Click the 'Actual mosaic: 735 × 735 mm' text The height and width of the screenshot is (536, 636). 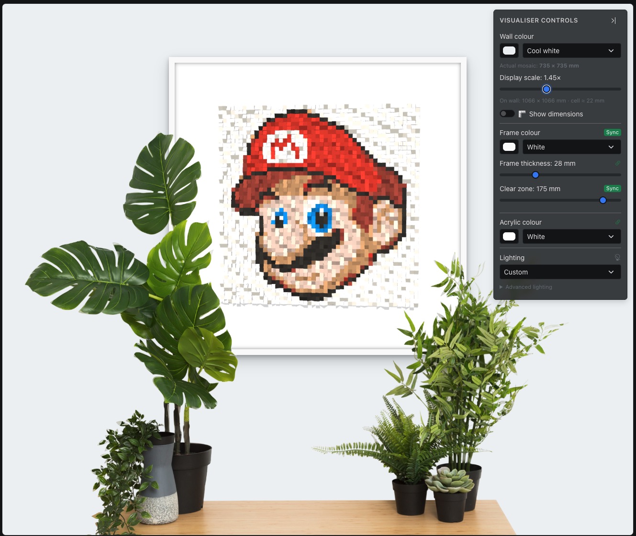(539, 66)
